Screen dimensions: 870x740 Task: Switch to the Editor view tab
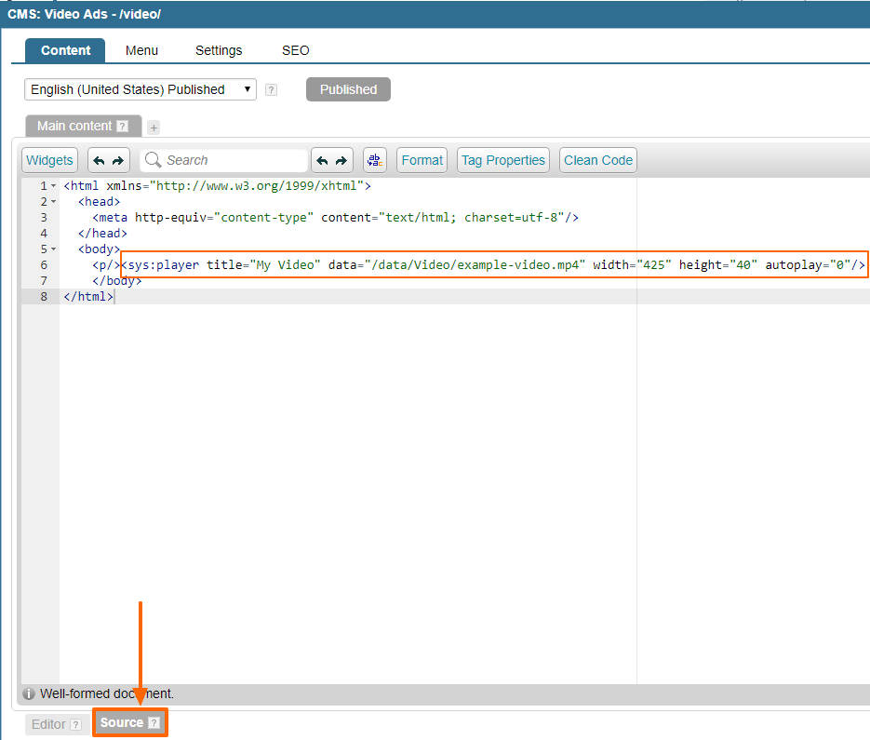coord(57,724)
